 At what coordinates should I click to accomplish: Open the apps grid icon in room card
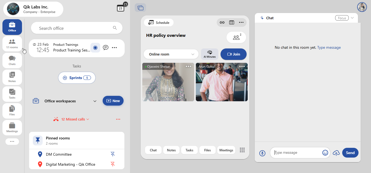click(242, 150)
